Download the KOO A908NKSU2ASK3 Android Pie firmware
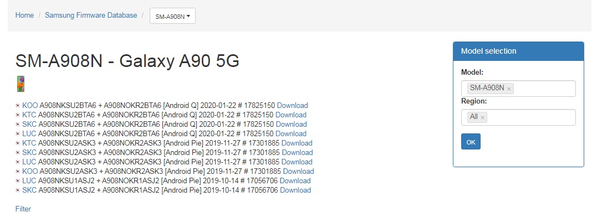Viewport: 592px width, 222px height. [298, 171]
